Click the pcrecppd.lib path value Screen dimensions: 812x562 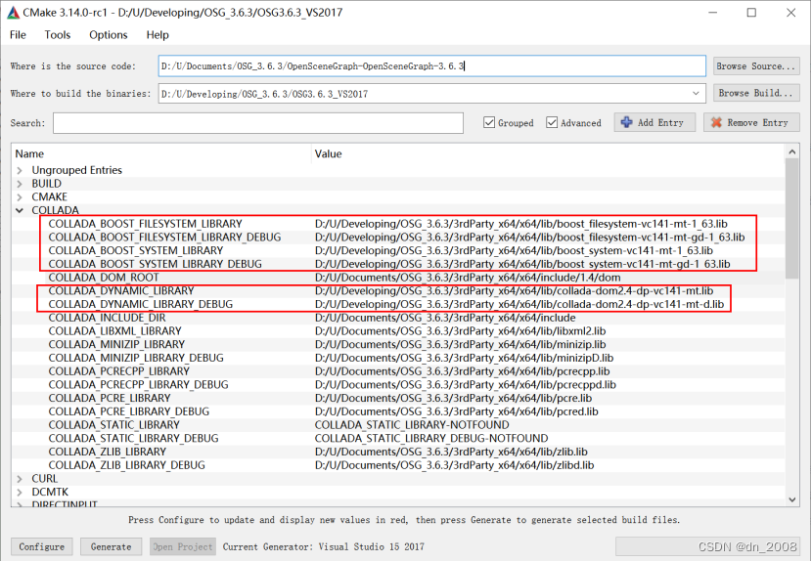pyautogui.click(x=466, y=385)
